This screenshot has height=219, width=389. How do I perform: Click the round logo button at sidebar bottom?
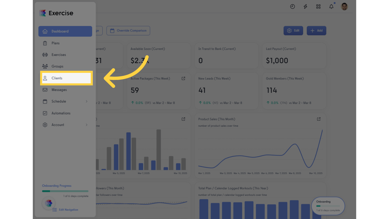49,203
